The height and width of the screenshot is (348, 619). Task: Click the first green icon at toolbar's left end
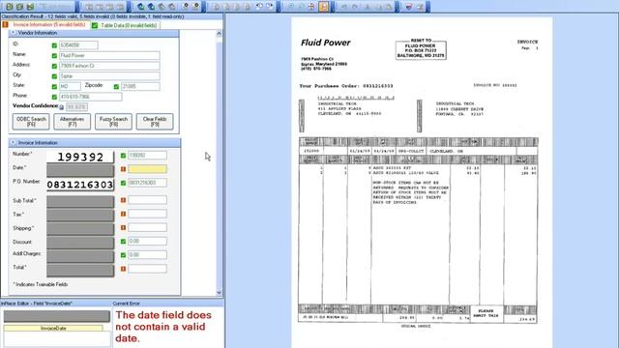[10, 7]
